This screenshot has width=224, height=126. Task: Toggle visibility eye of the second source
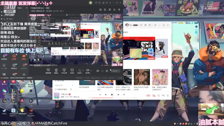[2, 15]
